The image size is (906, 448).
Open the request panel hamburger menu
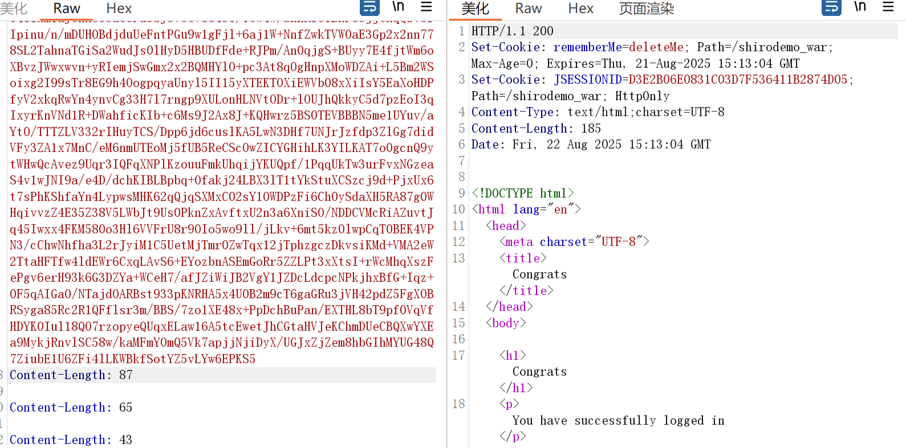click(x=426, y=7)
